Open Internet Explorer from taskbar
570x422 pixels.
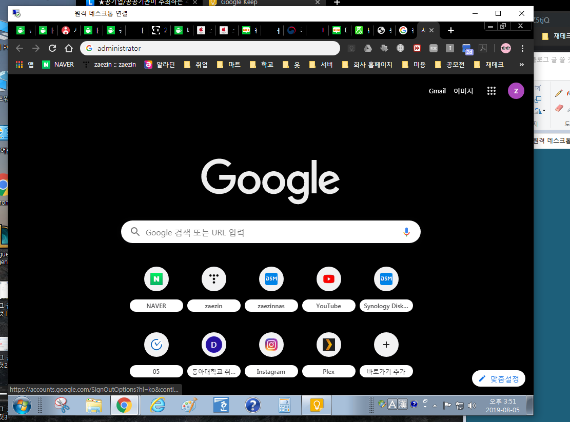[x=158, y=405]
